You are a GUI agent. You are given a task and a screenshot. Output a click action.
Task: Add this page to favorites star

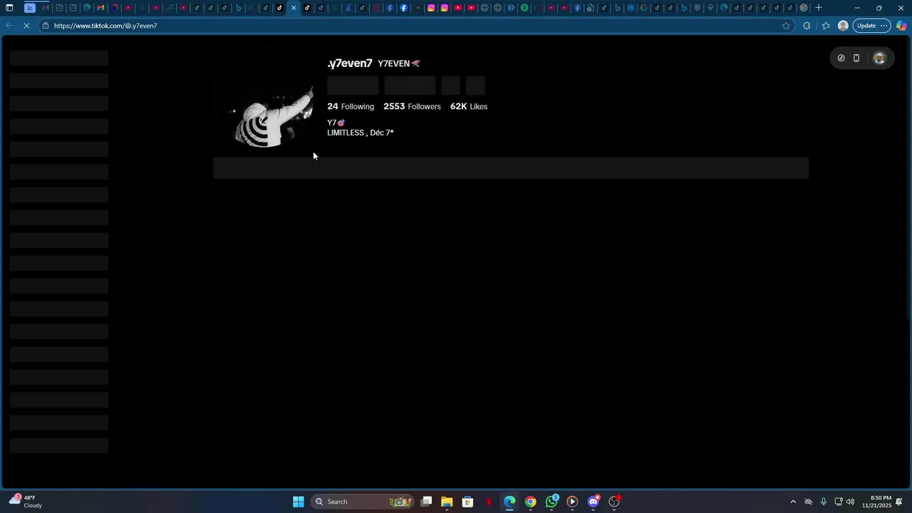(x=786, y=26)
